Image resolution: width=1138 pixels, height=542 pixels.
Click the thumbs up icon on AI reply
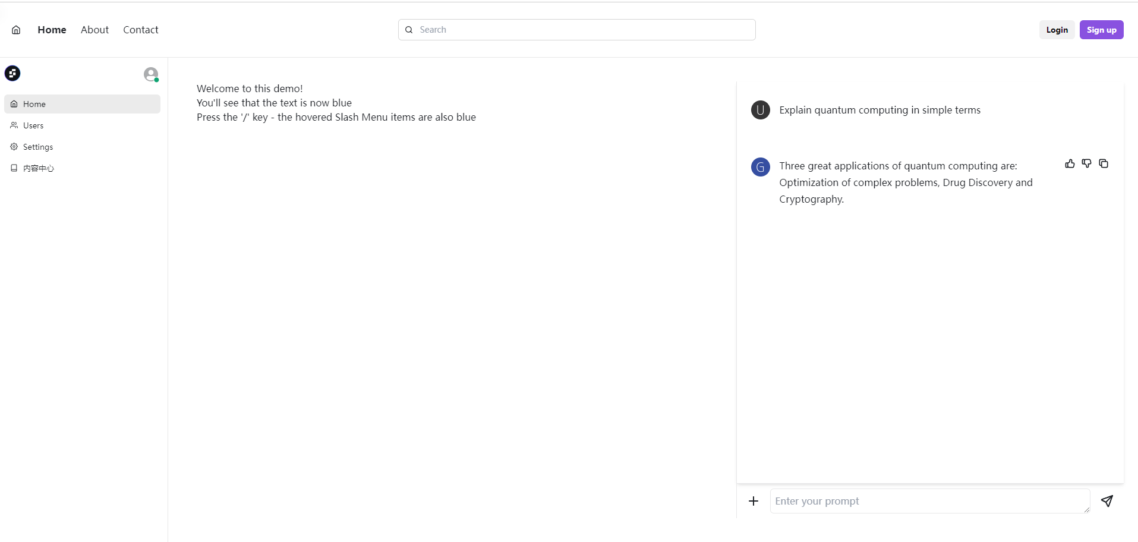[x=1070, y=163]
